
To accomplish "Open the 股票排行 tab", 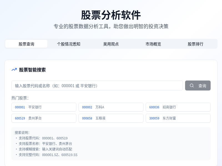I will [x=196, y=44].
